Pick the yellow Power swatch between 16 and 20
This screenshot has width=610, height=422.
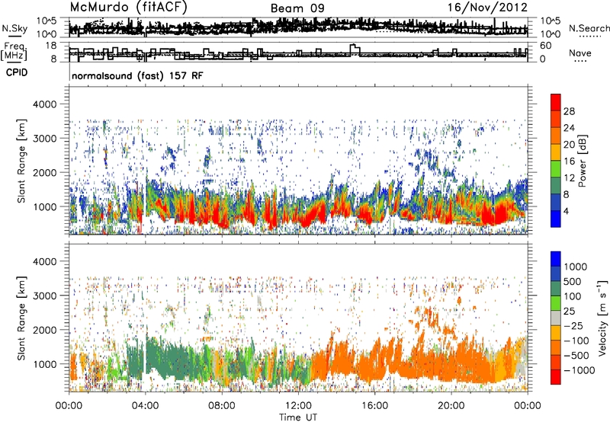(556, 152)
